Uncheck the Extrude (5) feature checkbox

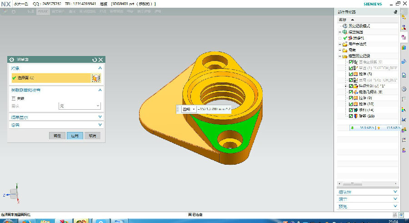[x=351, y=74]
